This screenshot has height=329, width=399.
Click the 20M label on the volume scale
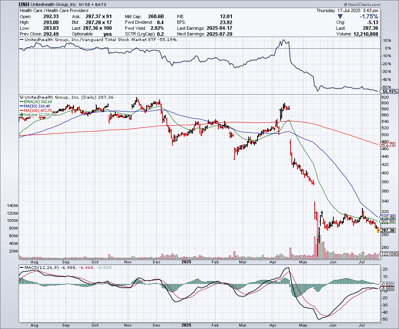(13, 251)
